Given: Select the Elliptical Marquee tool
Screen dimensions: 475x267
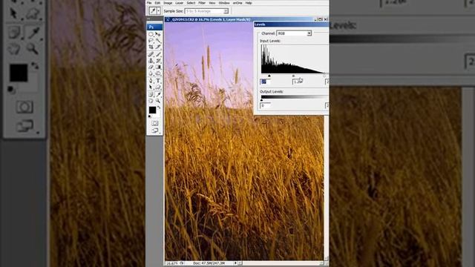Looking at the screenshot, I should coord(151,34).
